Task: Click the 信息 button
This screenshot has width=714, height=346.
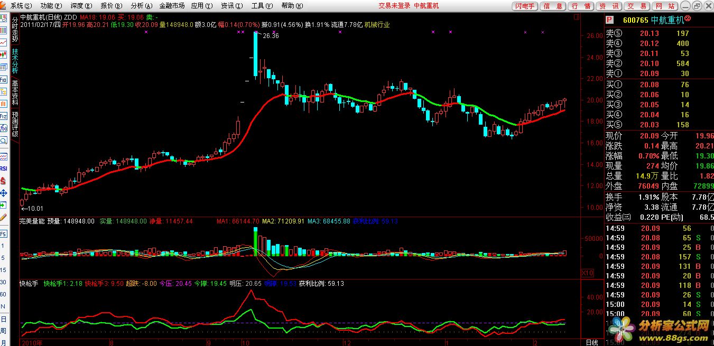Action: 553,6
